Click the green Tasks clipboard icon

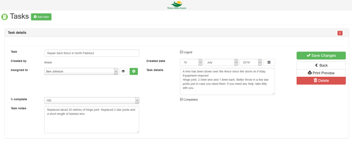click(x=4, y=17)
